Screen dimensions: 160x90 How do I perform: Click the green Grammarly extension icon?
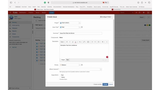45,2
